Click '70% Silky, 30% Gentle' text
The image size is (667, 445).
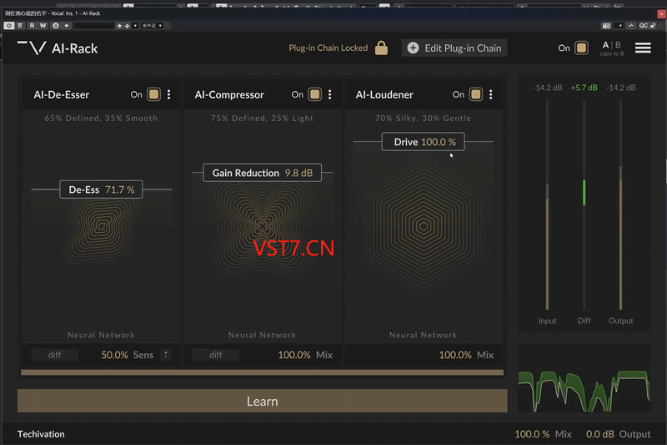(x=424, y=118)
